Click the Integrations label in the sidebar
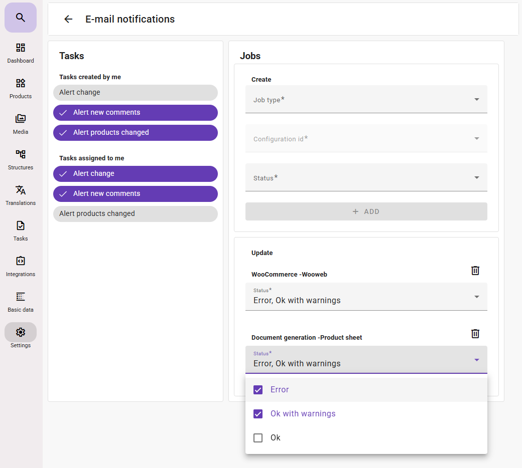This screenshot has height=468, width=522. (20, 274)
